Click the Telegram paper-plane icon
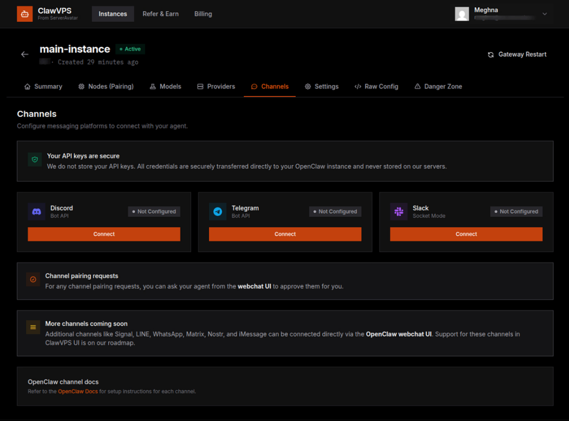Viewport: 569px width, 421px height. click(218, 211)
